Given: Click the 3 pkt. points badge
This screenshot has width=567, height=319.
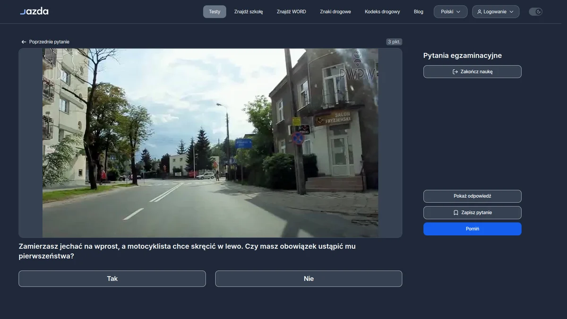Looking at the screenshot, I should pos(394,42).
